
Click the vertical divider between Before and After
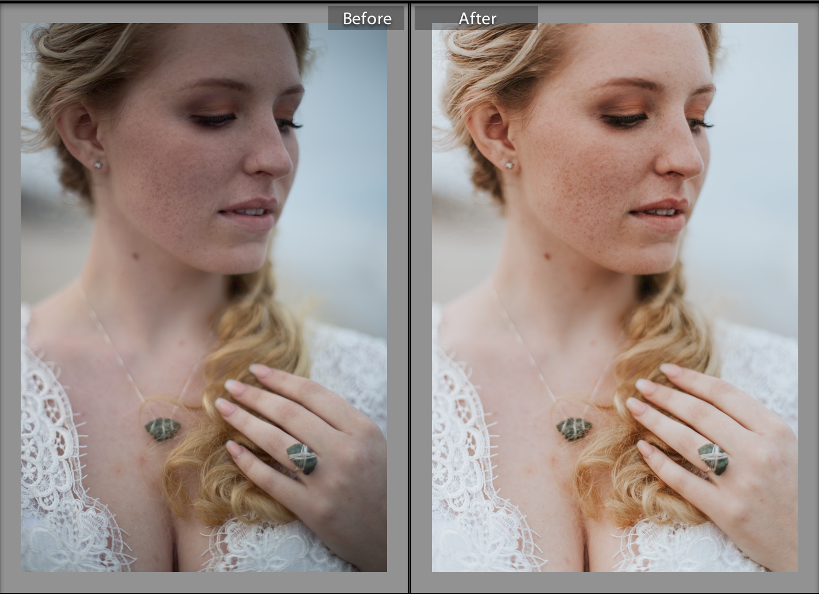point(409,297)
